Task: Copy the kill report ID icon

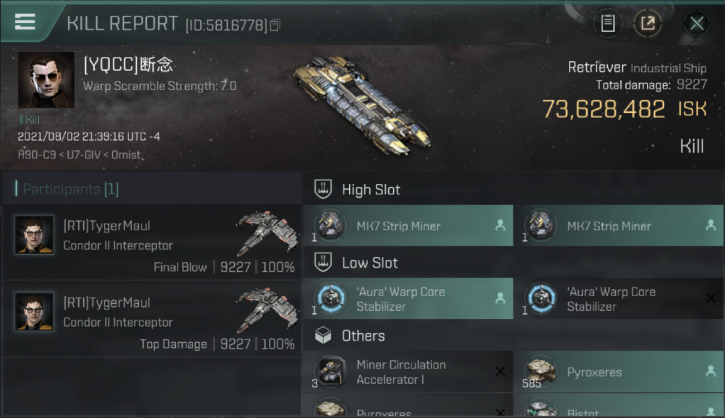Action: pos(274,25)
